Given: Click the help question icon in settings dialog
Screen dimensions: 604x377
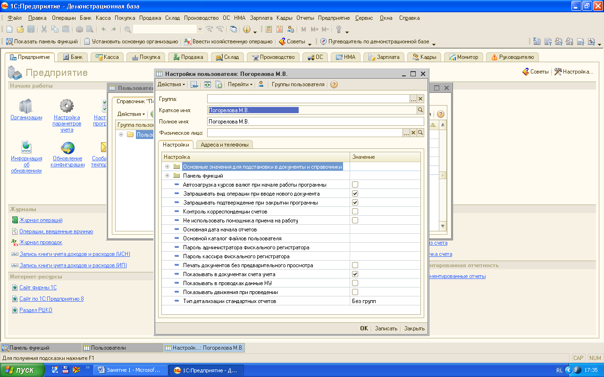Looking at the screenshot, I should click(x=334, y=85).
